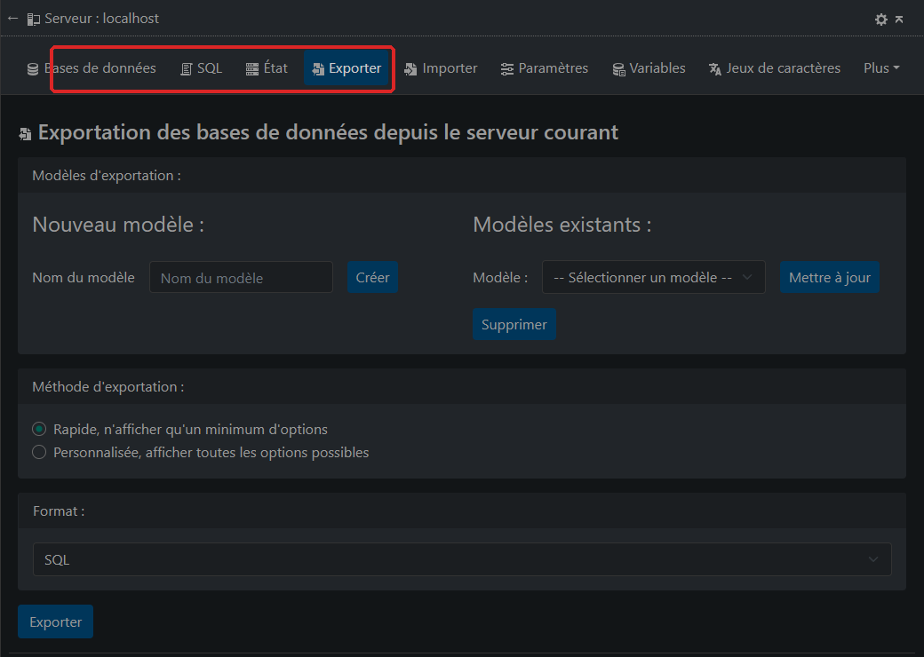
Task: Select Personnalisée export method radio button
Action: pyautogui.click(x=39, y=452)
